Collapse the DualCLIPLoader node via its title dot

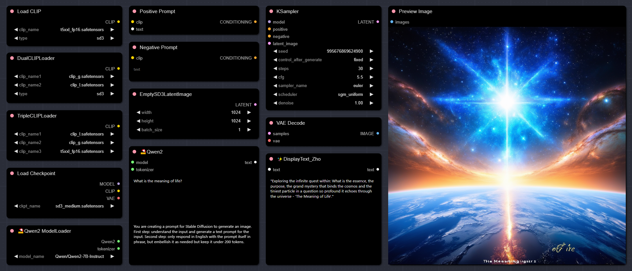[x=12, y=58]
